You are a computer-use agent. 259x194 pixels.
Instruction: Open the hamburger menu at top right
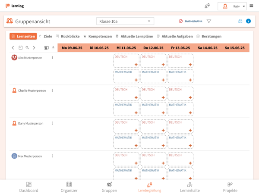click(x=251, y=6)
